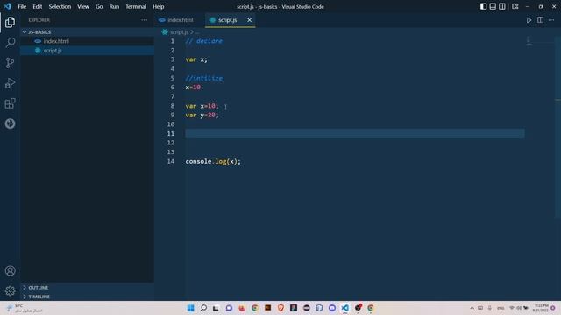Select script.js in the explorer tree
561x315 pixels.
tap(87, 51)
